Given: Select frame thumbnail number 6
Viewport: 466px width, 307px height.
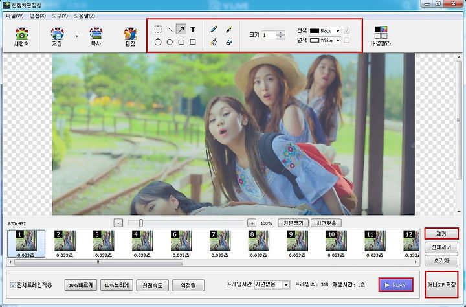Looking at the screenshot, I should pos(181,244).
